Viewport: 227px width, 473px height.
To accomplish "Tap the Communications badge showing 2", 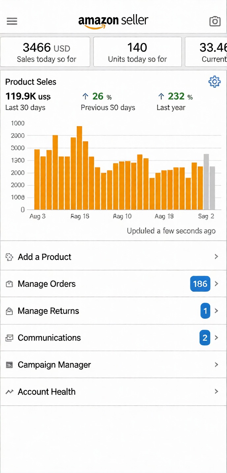I will pyautogui.click(x=205, y=338).
